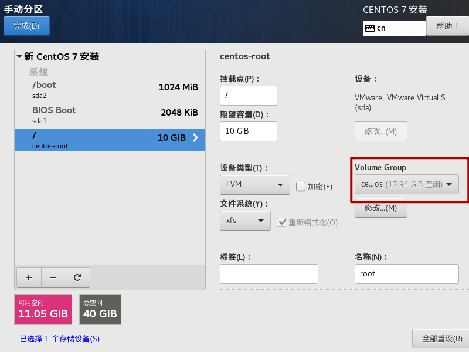
Task: Click the 标签(L) label input field
Action: (269, 274)
